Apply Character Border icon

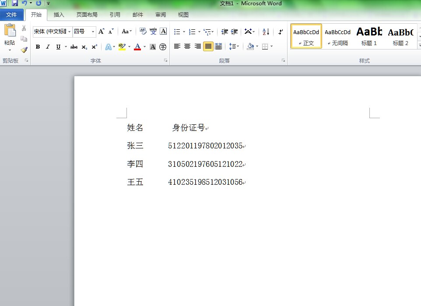tap(163, 32)
